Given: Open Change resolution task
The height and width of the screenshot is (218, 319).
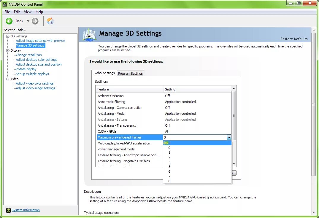Looking at the screenshot, I should coord(29,55).
